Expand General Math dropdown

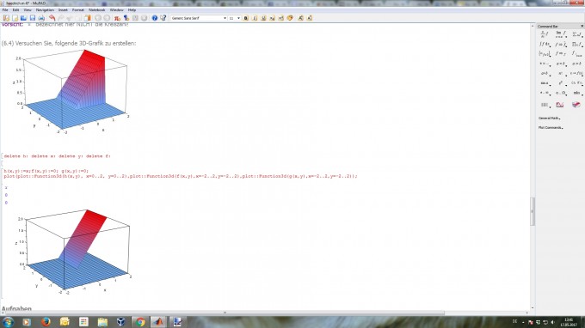[x=549, y=118]
